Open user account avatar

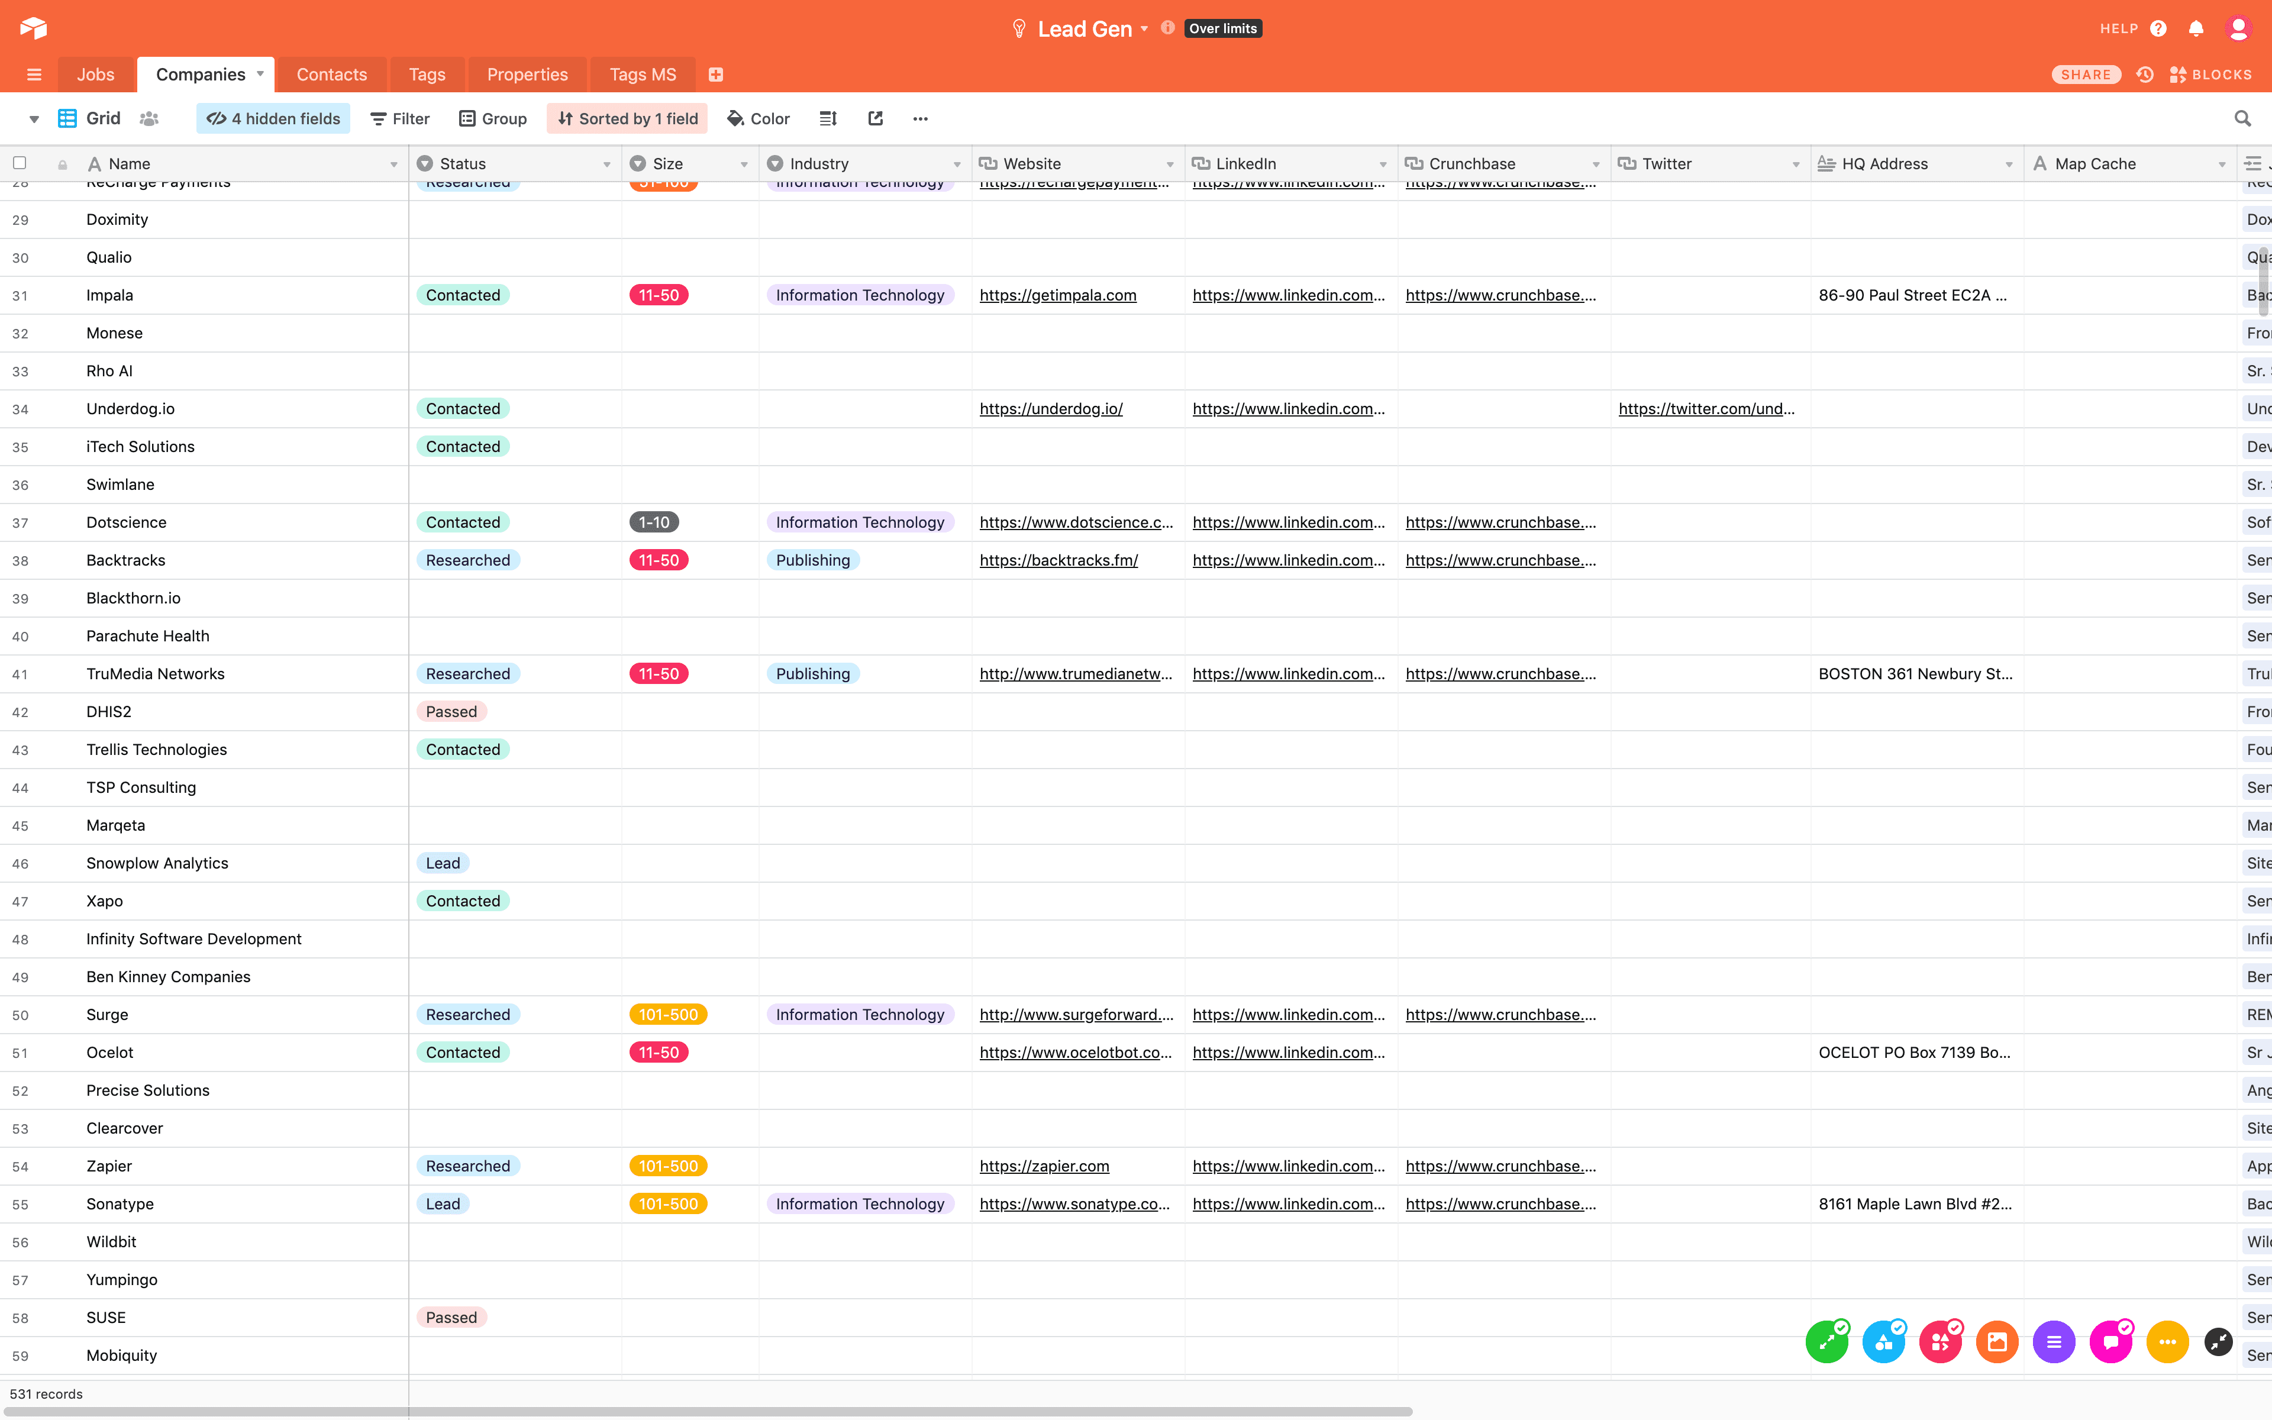tap(2238, 28)
